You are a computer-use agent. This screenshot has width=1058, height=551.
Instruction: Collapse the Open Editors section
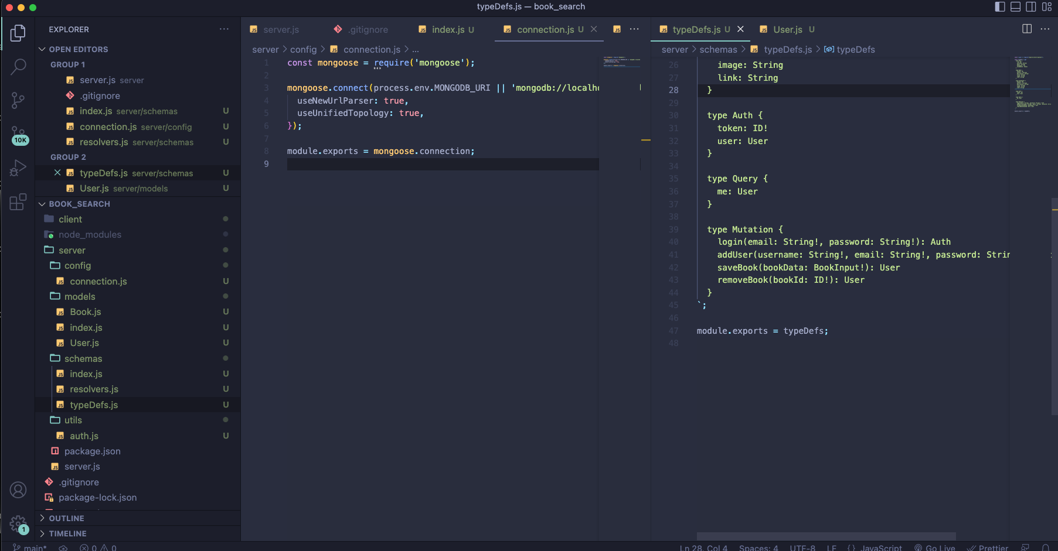click(138, 49)
